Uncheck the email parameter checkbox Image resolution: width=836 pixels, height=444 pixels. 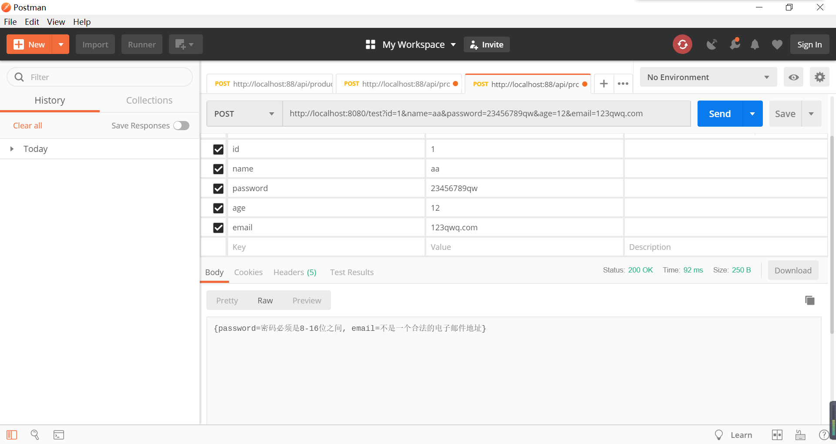[218, 227]
